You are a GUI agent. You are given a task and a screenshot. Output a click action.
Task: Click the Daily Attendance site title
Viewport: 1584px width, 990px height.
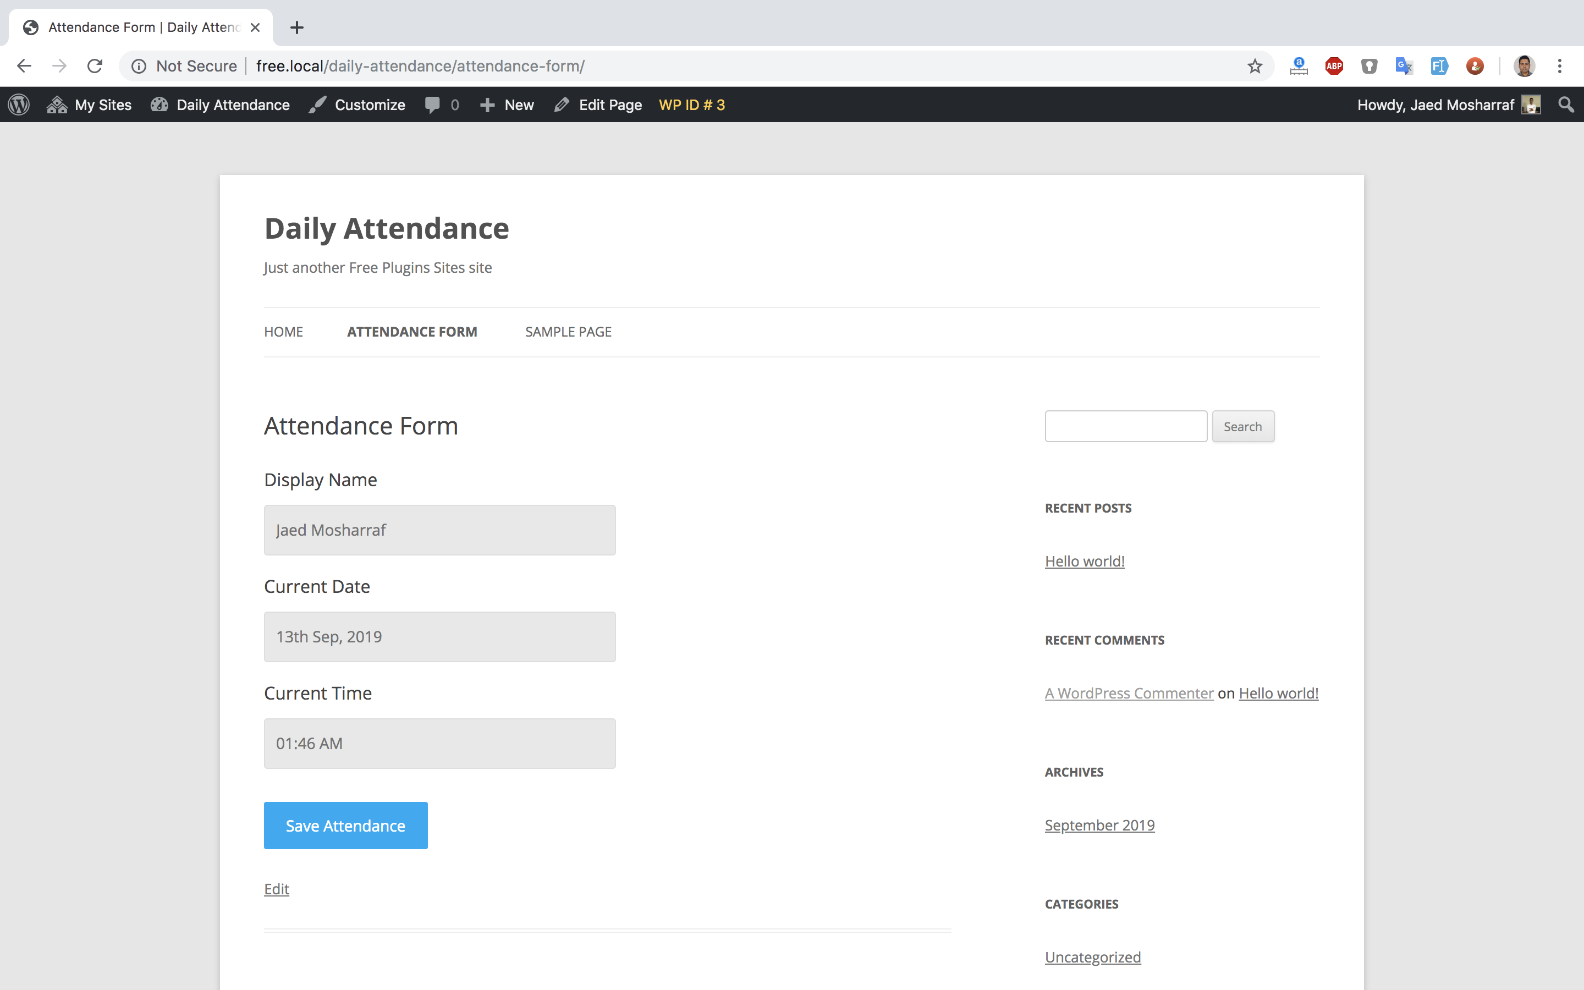point(387,228)
